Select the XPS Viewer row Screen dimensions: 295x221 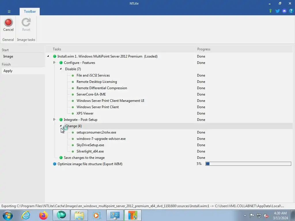[x=85, y=113]
